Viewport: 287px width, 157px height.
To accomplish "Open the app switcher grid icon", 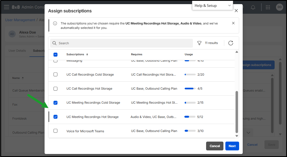I will [268, 7].
